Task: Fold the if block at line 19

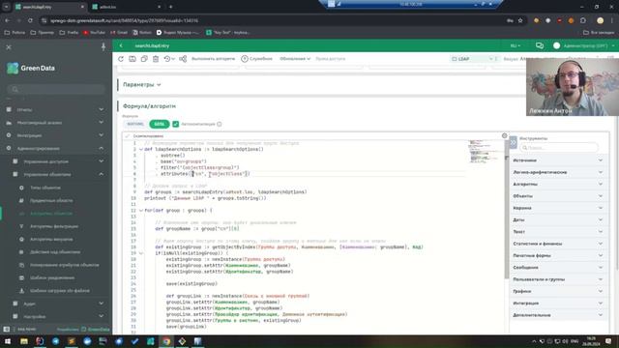Action: [141, 253]
